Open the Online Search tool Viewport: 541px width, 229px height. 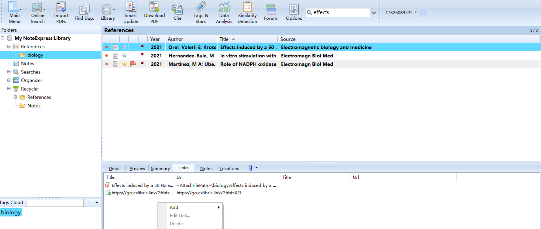click(38, 12)
